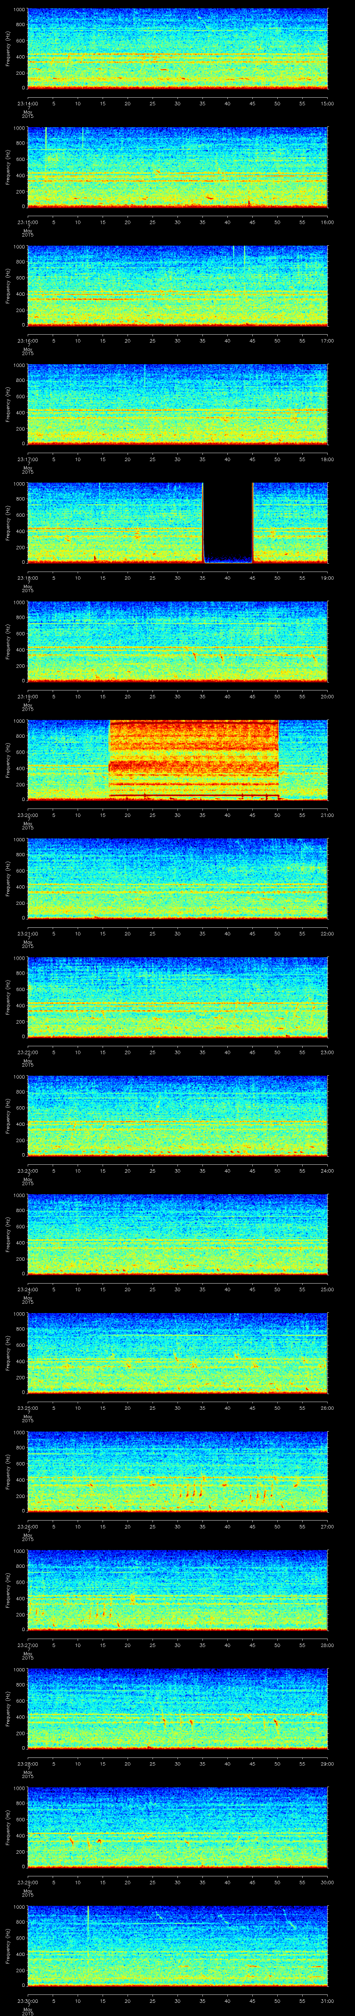Click the '23:17:00' start time label
The image size is (355, 2016).
27,459
